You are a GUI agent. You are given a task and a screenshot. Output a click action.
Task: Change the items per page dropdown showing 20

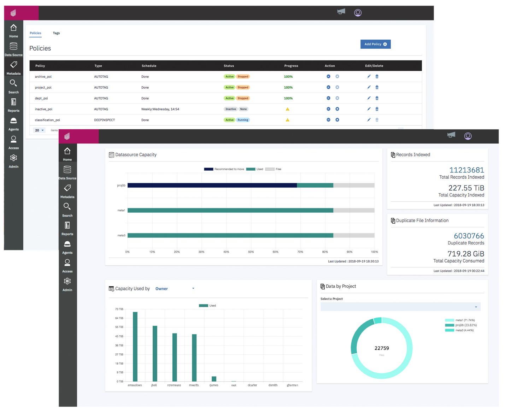tap(39, 130)
